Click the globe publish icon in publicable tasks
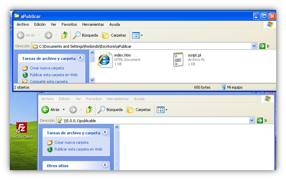 50,149
